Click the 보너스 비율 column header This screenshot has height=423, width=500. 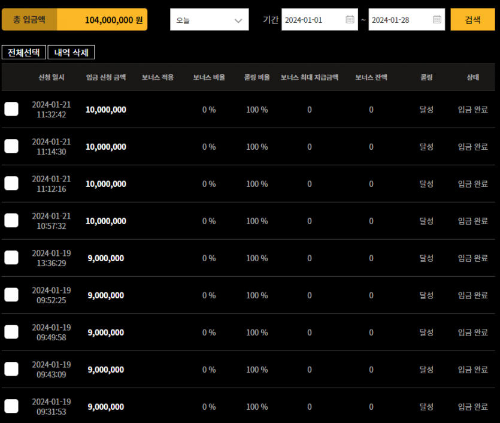click(x=209, y=77)
